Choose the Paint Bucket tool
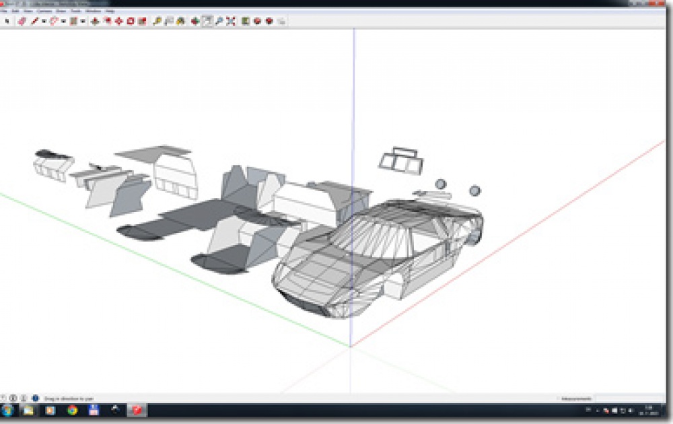The height and width of the screenshot is (424, 673). 180,21
